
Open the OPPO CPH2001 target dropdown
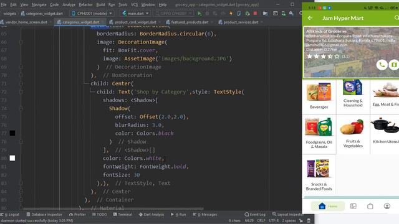coord(173,13)
